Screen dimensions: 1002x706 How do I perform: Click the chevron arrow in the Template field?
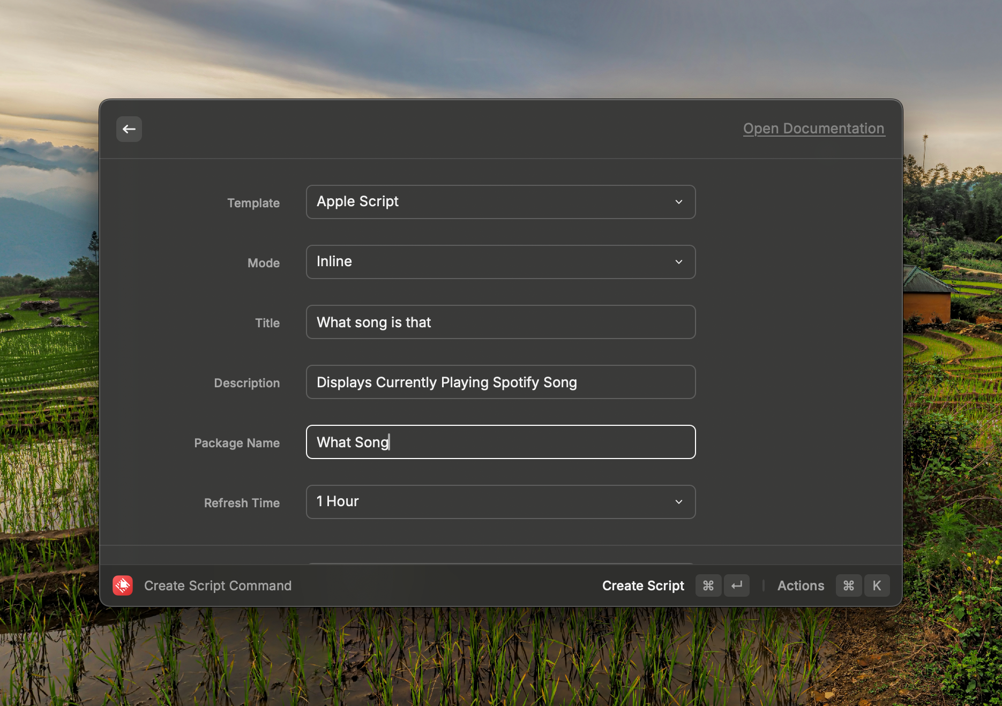point(679,202)
